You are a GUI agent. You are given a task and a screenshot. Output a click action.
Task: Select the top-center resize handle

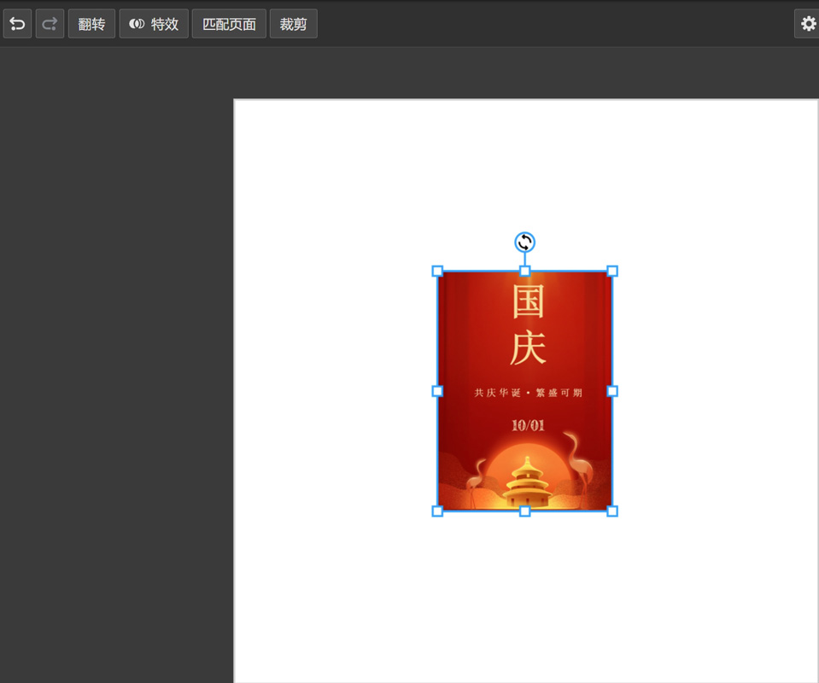pyautogui.click(x=525, y=271)
